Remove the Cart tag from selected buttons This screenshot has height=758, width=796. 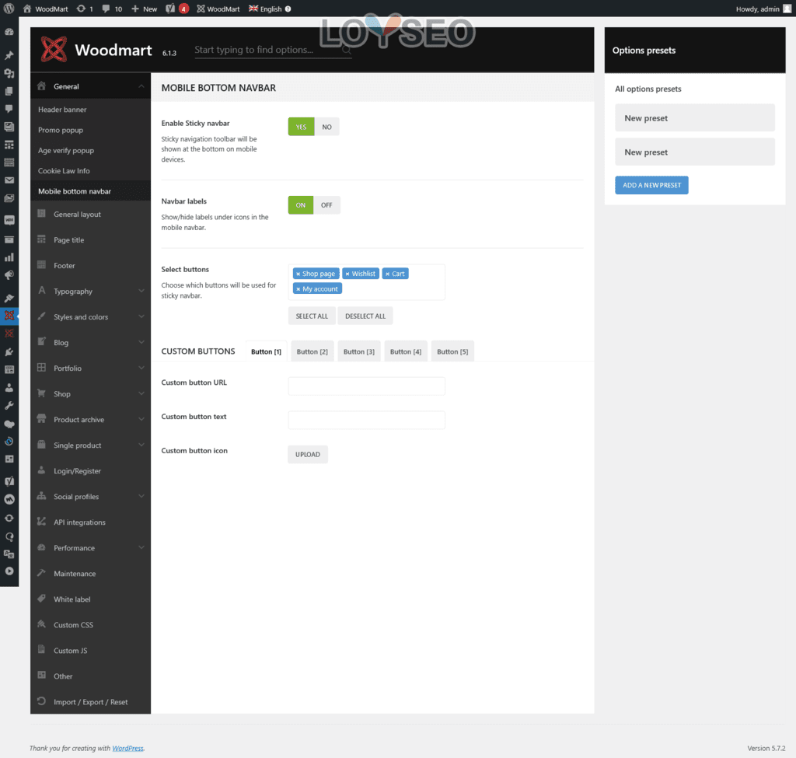coord(387,274)
